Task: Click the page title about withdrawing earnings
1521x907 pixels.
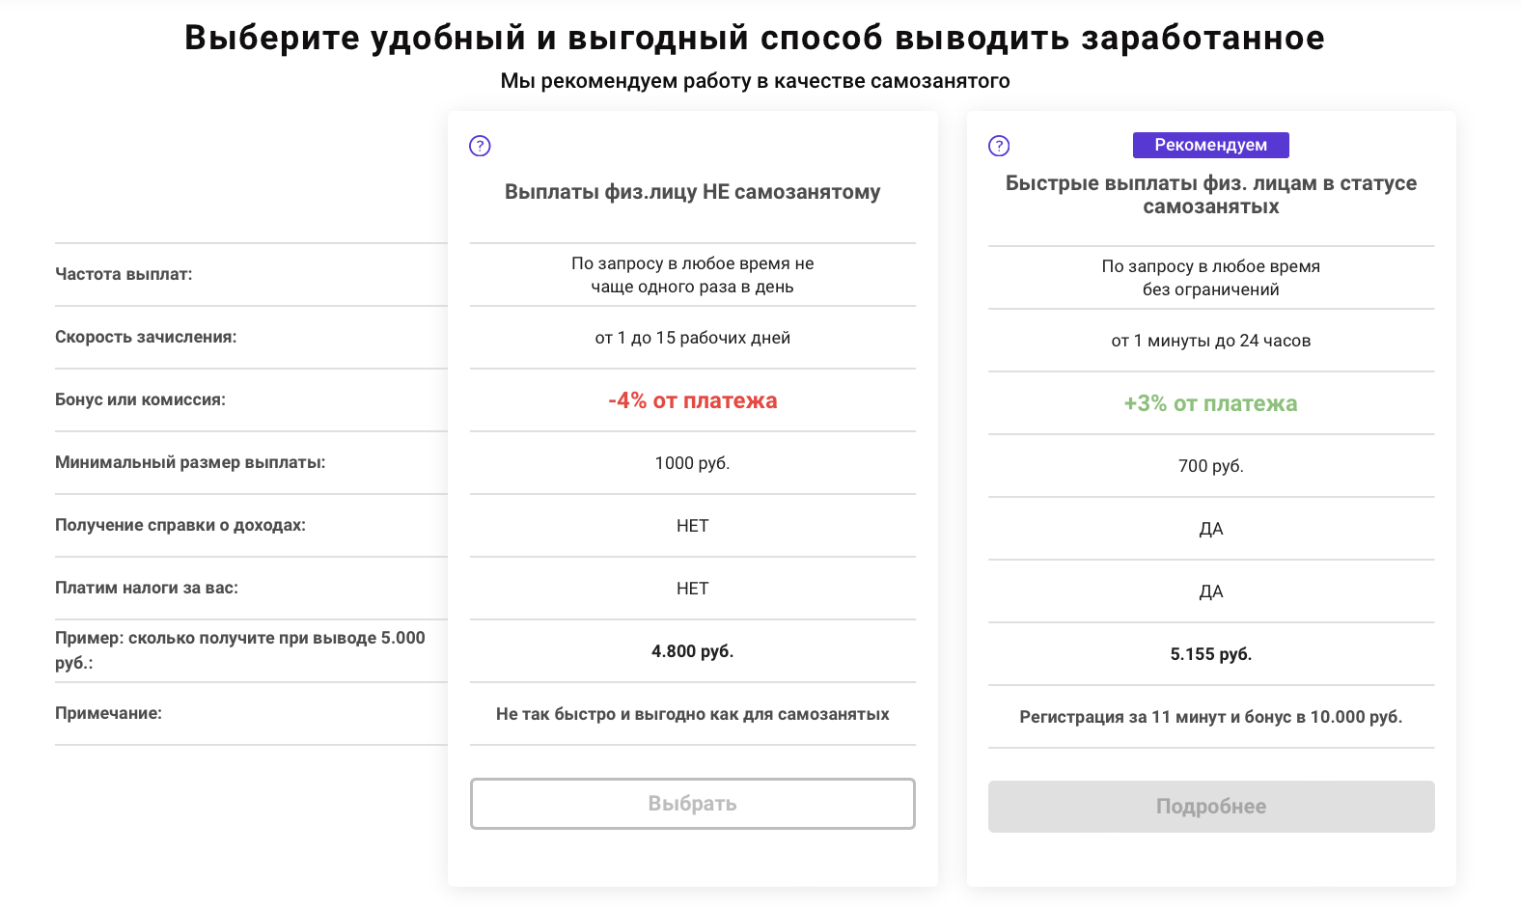Action: tap(754, 38)
